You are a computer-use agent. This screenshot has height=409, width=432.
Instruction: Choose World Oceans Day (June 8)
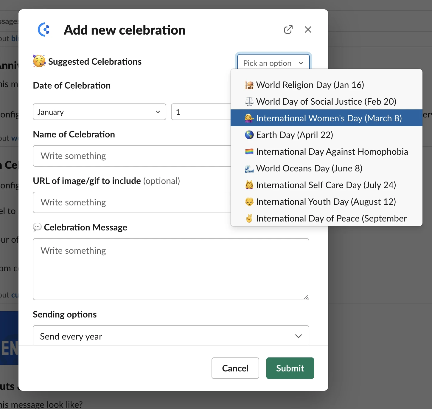(x=326, y=168)
